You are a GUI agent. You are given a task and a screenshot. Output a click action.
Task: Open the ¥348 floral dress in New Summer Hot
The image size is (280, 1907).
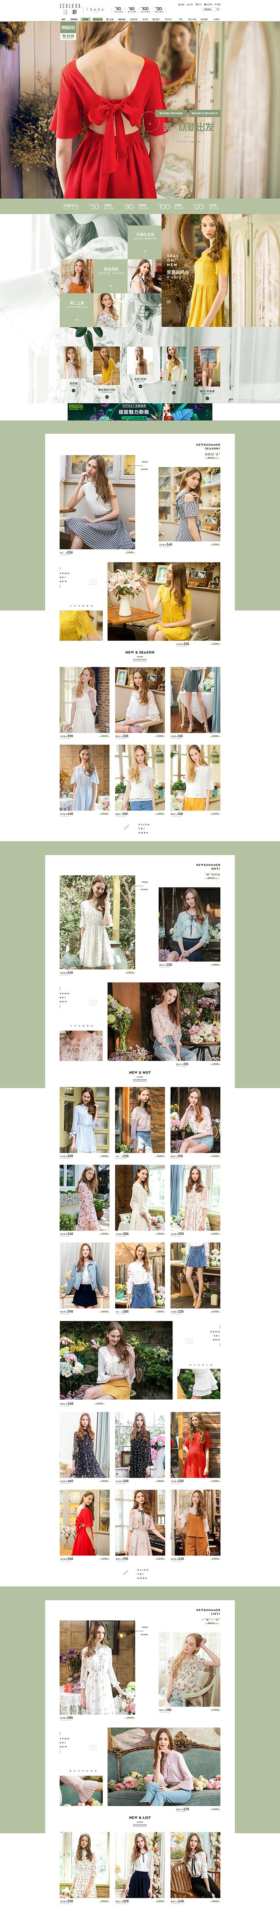point(97,923)
